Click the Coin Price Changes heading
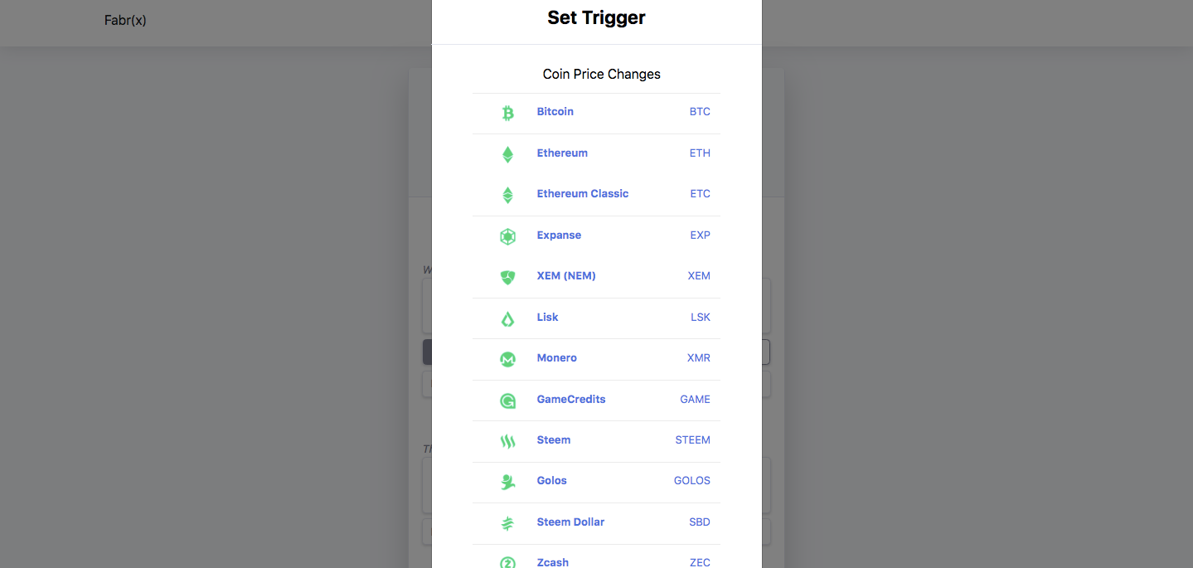This screenshot has width=1193, height=568. (601, 74)
